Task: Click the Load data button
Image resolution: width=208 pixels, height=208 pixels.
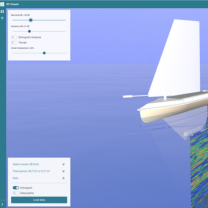Action: pyautogui.click(x=39, y=200)
